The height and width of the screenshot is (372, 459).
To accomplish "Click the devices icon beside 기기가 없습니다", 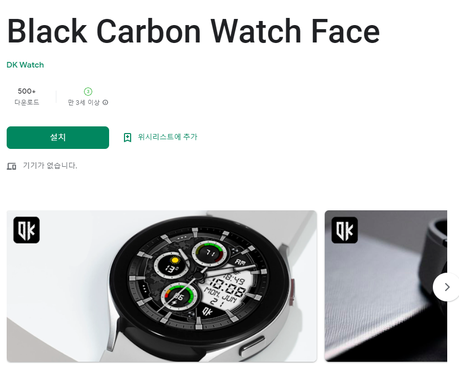I will 11,166.
